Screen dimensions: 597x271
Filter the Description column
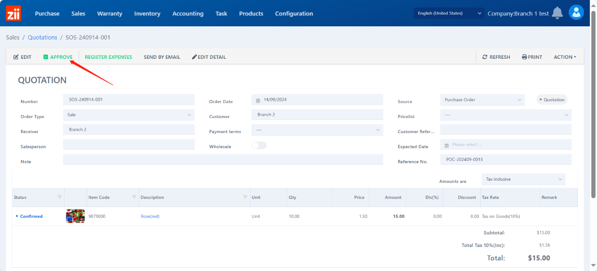tap(245, 197)
